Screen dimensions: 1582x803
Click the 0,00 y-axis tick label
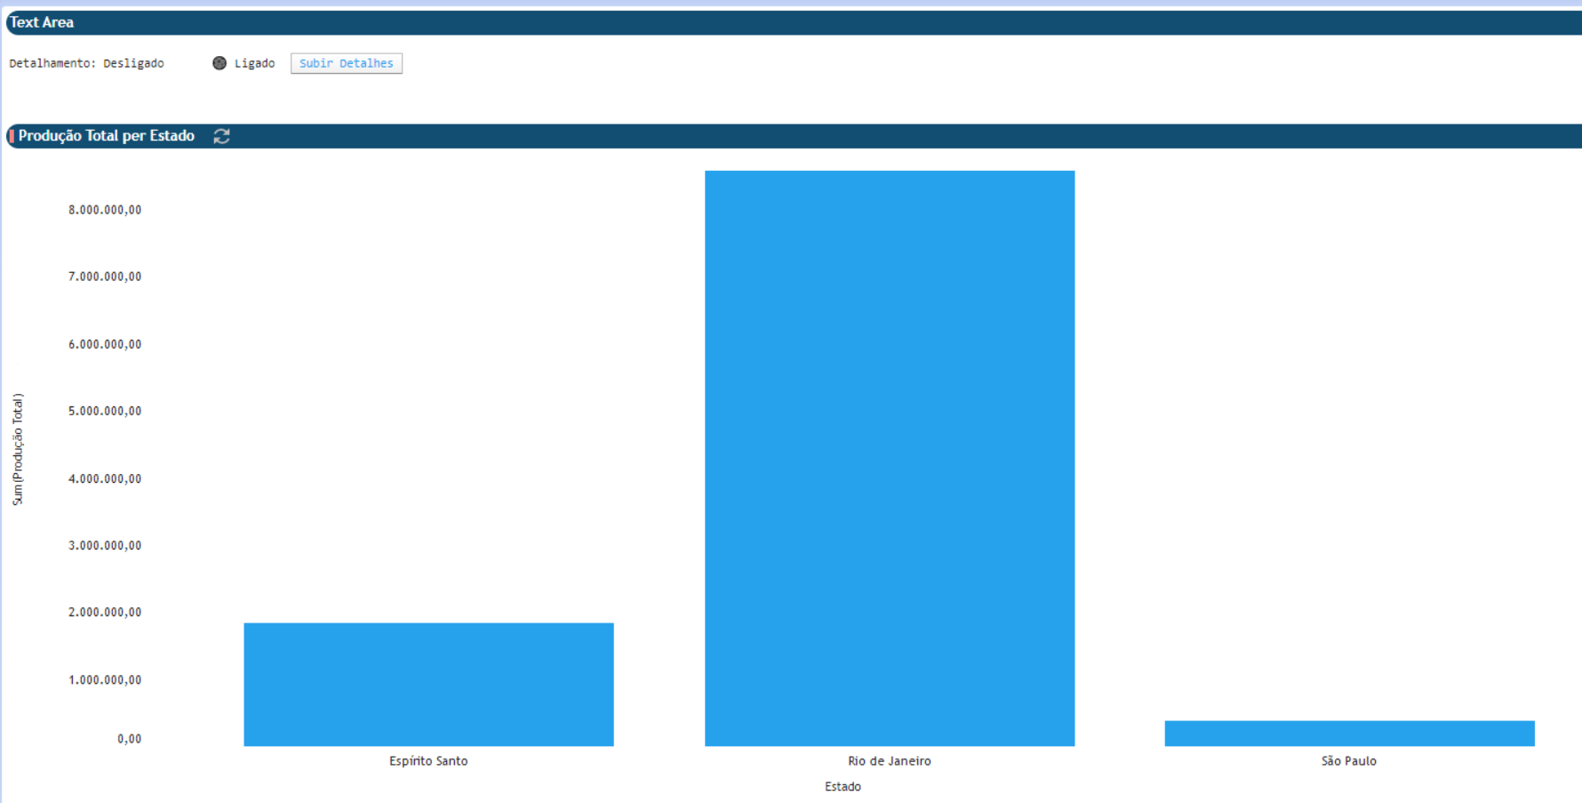click(129, 739)
